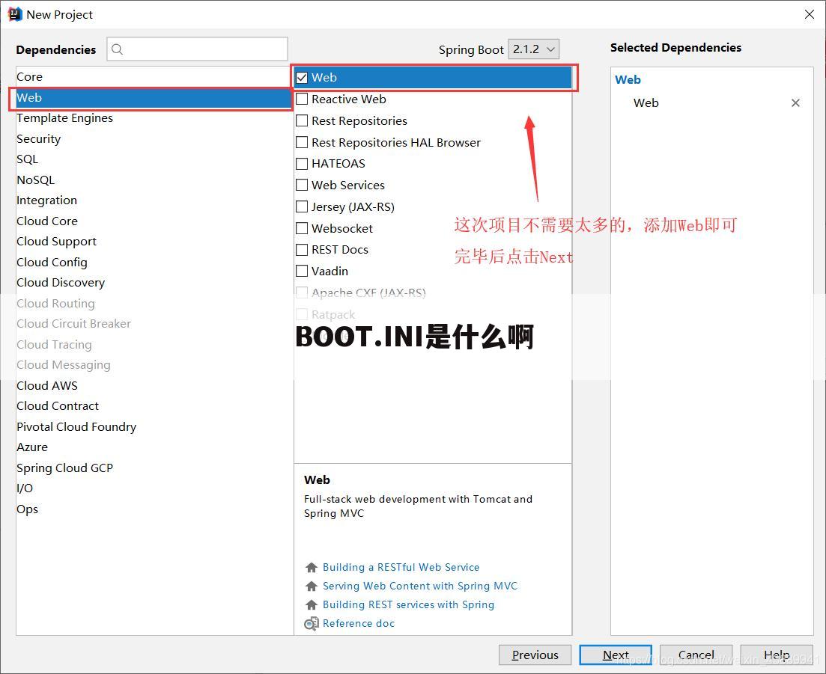Open Building REST services with Spring link

point(408,605)
